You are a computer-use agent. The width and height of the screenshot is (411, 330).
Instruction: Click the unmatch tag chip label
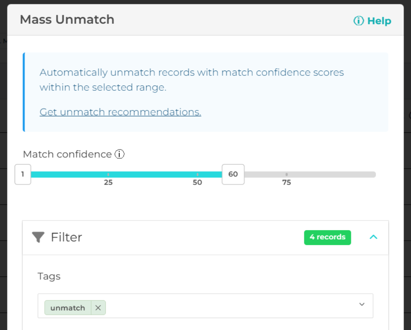click(68, 308)
